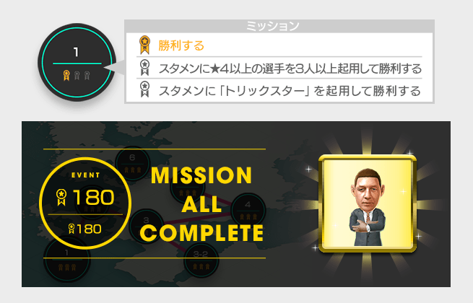The width and height of the screenshot is (473, 303).
Task: Click the EVENT 180 score circle
Action: pyautogui.click(x=85, y=203)
